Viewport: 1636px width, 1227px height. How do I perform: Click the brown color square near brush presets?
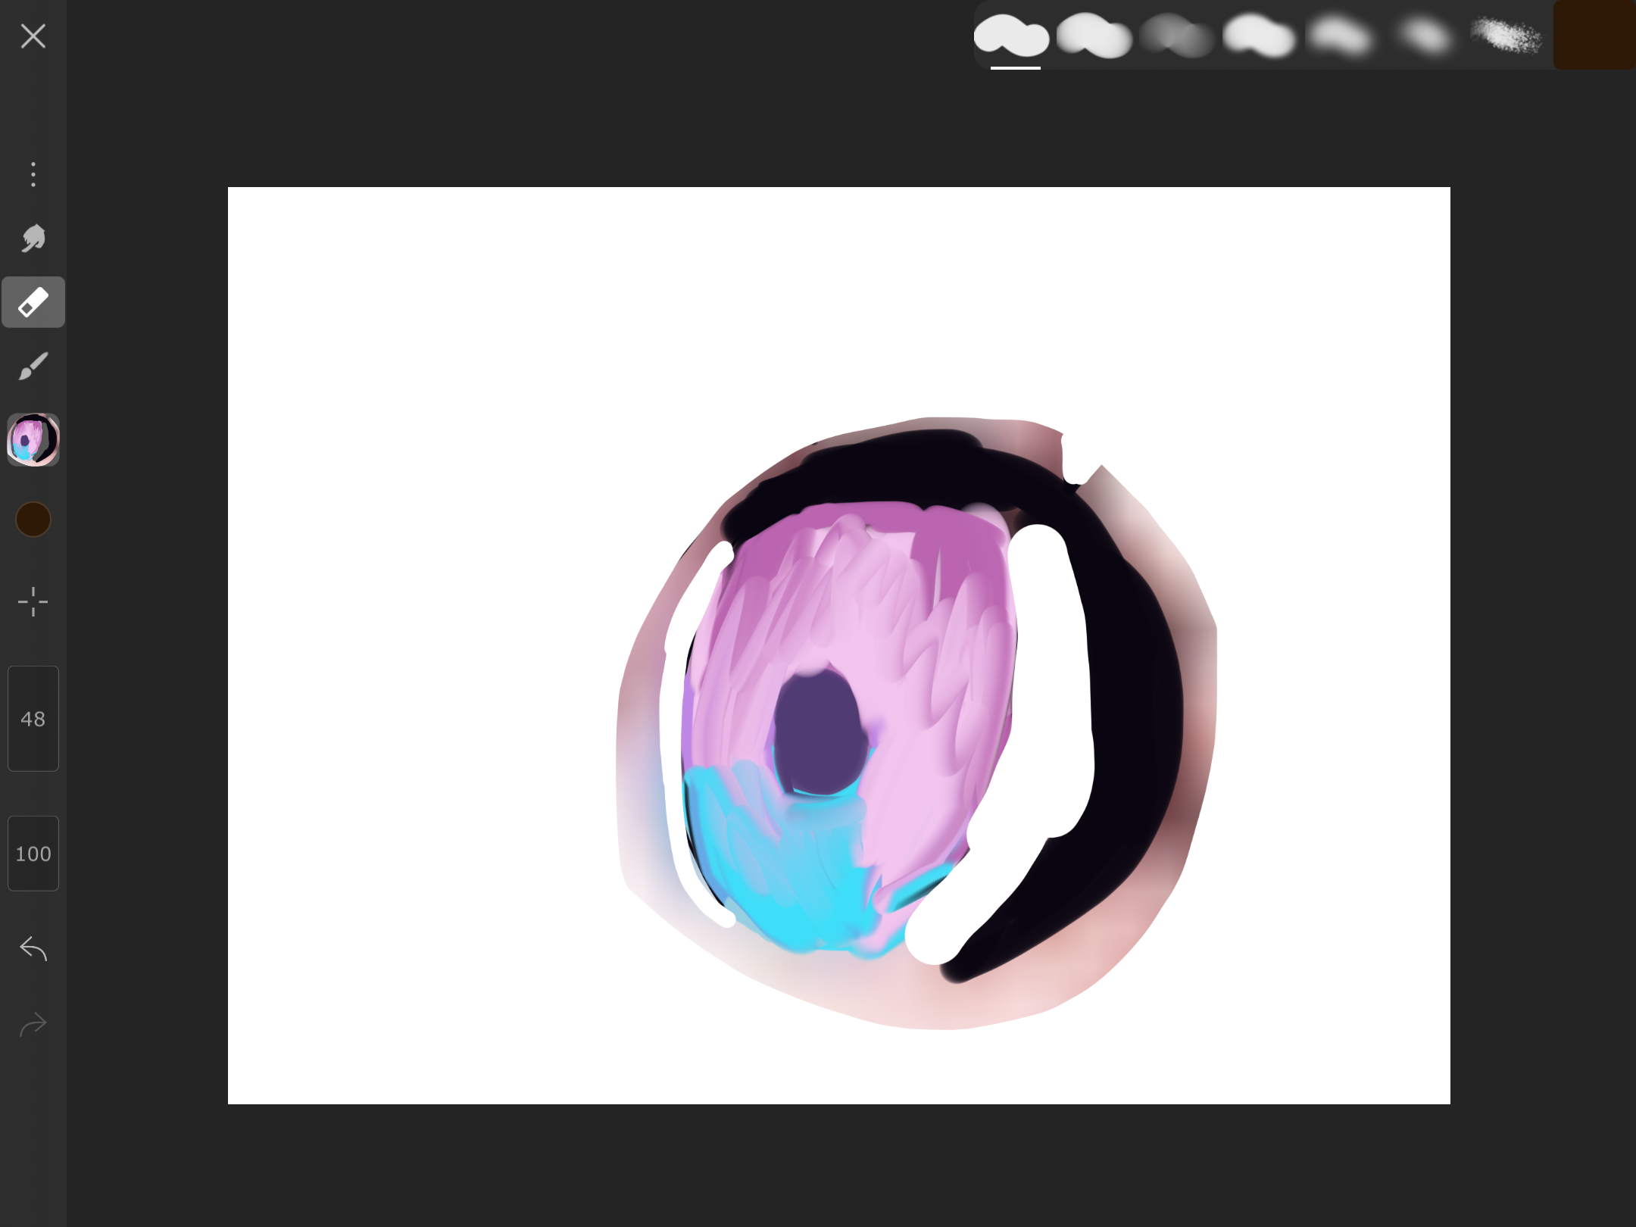pos(1594,36)
